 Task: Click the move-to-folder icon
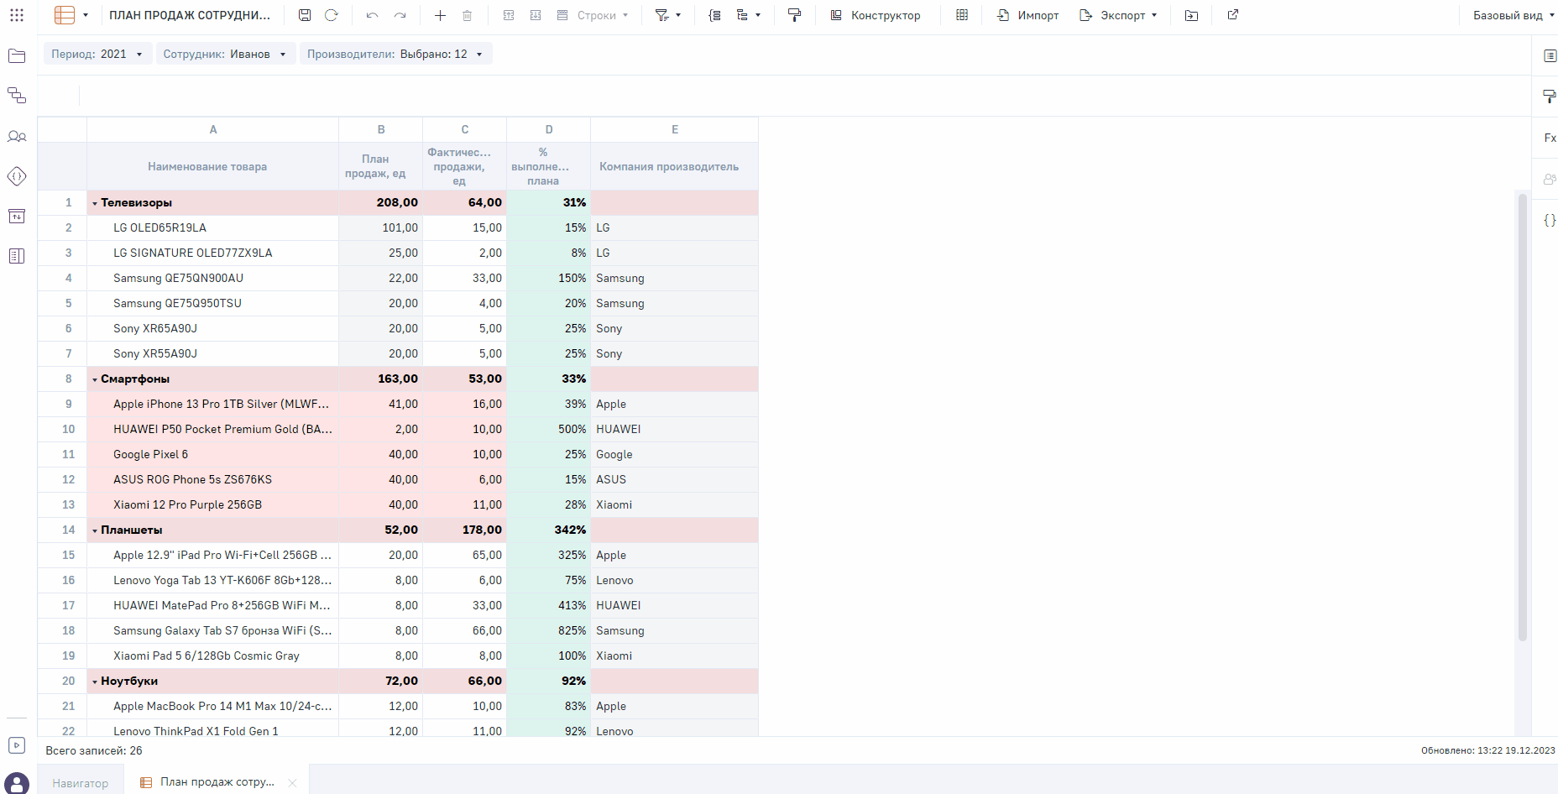click(1191, 15)
